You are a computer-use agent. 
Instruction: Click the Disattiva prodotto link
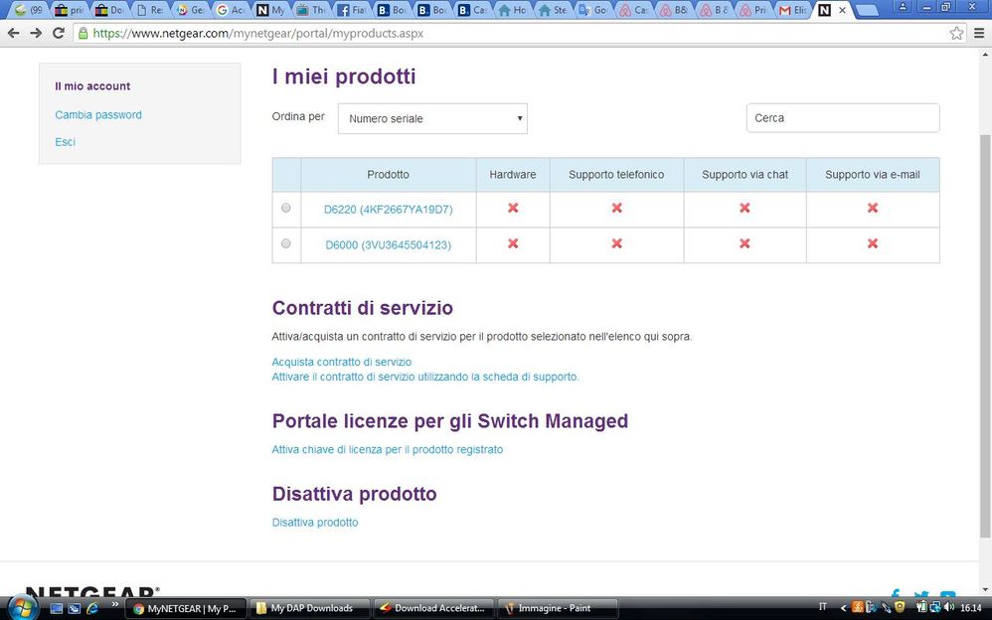click(x=315, y=522)
